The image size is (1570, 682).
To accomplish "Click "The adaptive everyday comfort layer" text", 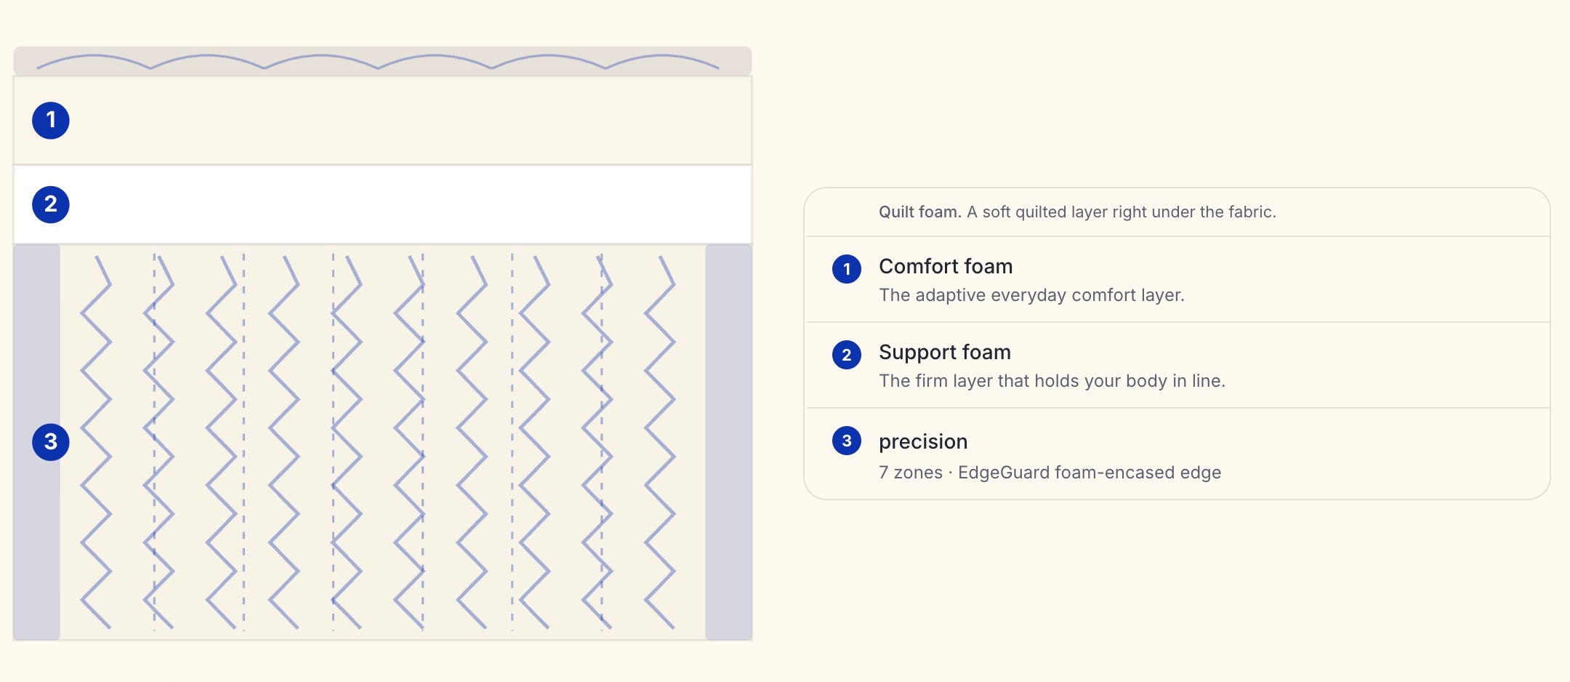I will click(x=1031, y=295).
